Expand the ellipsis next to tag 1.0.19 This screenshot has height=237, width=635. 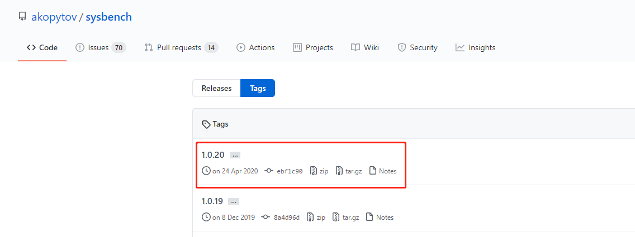click(234, 201)
